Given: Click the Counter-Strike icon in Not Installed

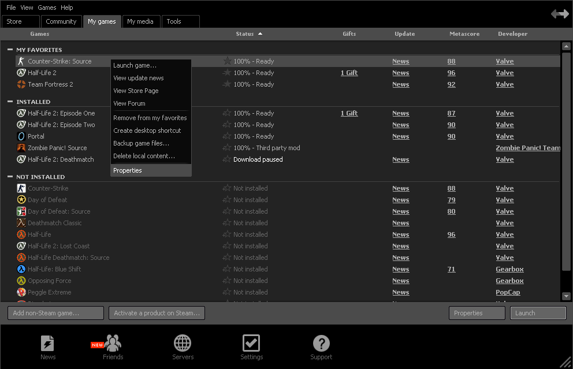Looking at the screenshot, I should [x=21, y=188].
